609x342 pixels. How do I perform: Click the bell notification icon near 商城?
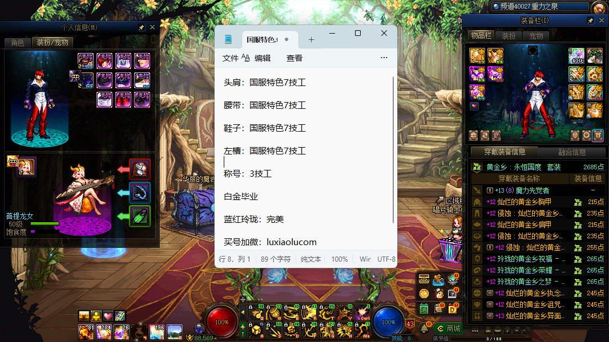point(425,328)
